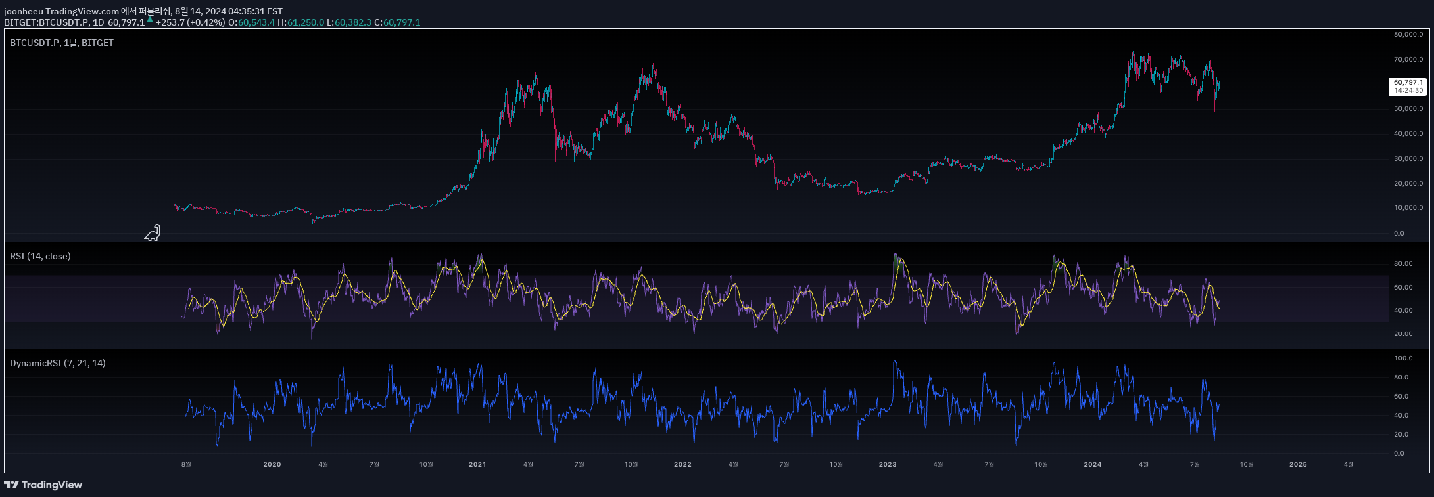
Task: Click the '2020' label on the time axis
Action: (272, 464)
